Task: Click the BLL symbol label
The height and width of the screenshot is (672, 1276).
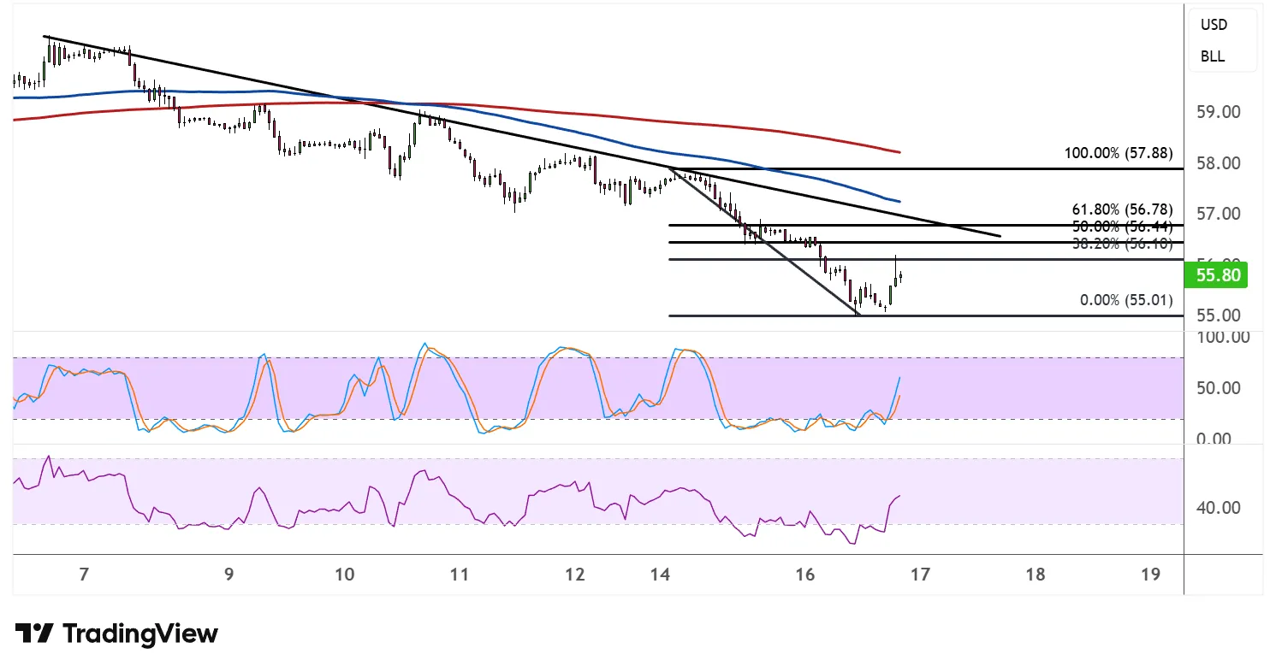Action: [x=1213, y=56]
